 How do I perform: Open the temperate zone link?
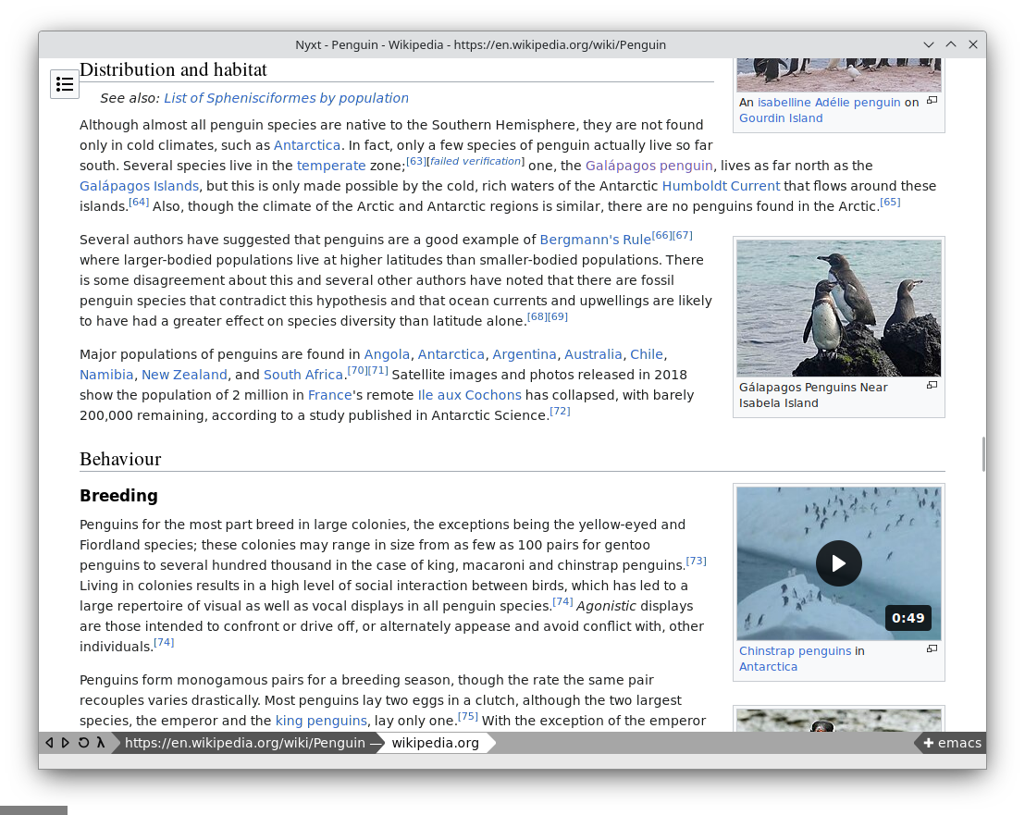tap(331, 166)
